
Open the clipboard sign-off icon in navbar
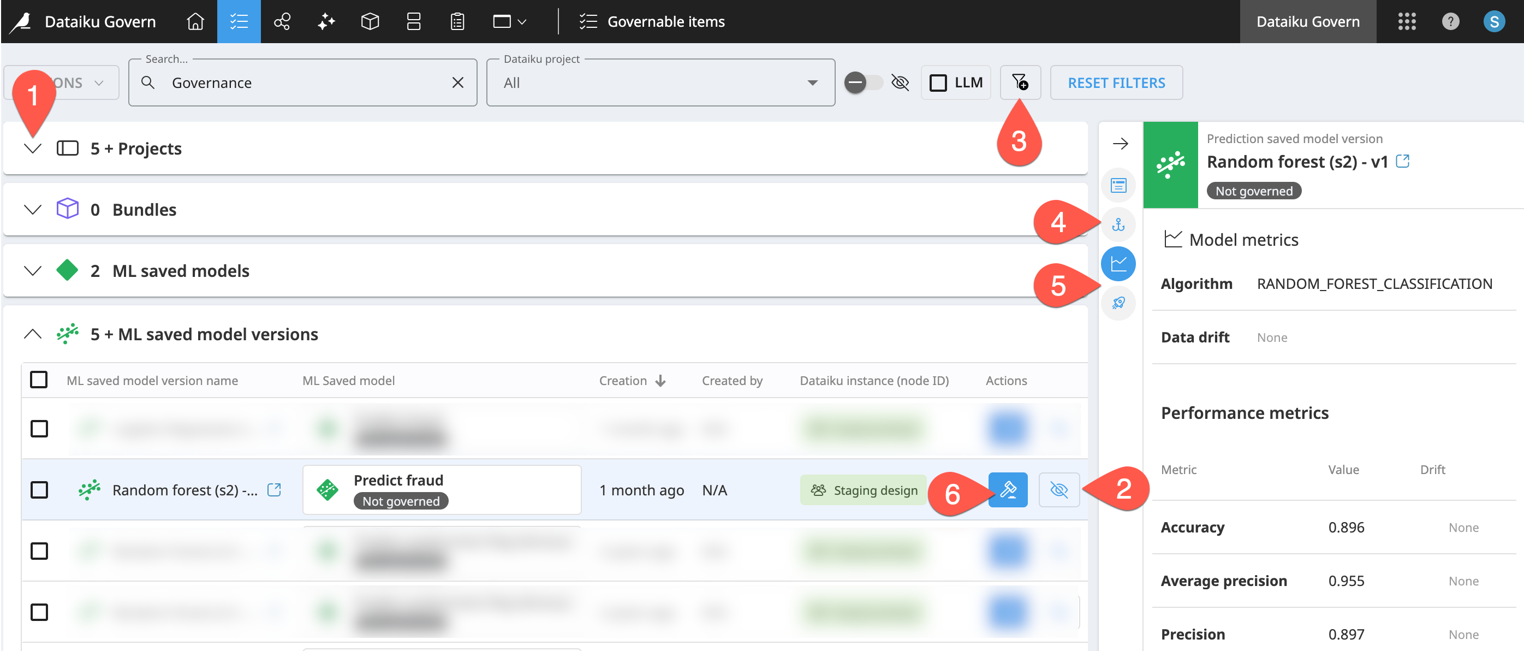click(x=457, y=22)
